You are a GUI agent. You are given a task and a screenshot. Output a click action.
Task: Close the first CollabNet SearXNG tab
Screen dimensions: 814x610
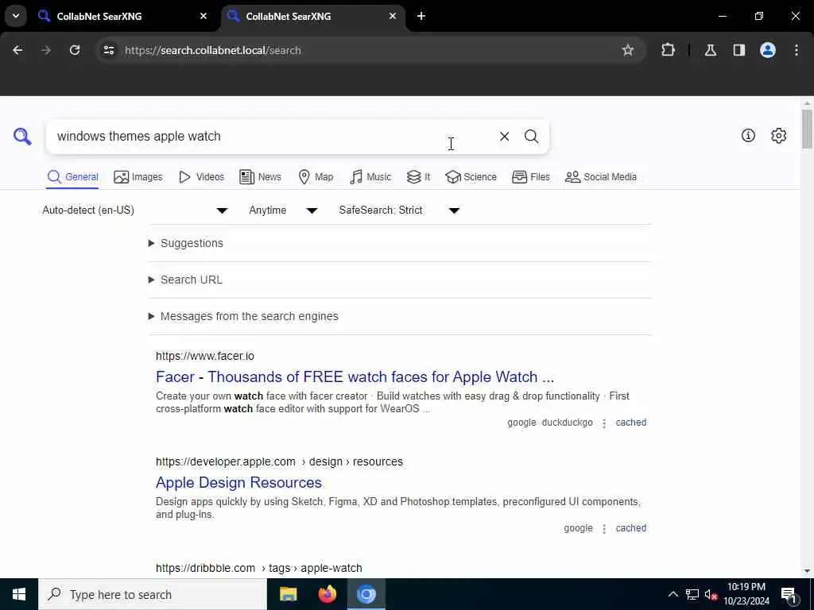pyautogui.click(x=203, y=16)
